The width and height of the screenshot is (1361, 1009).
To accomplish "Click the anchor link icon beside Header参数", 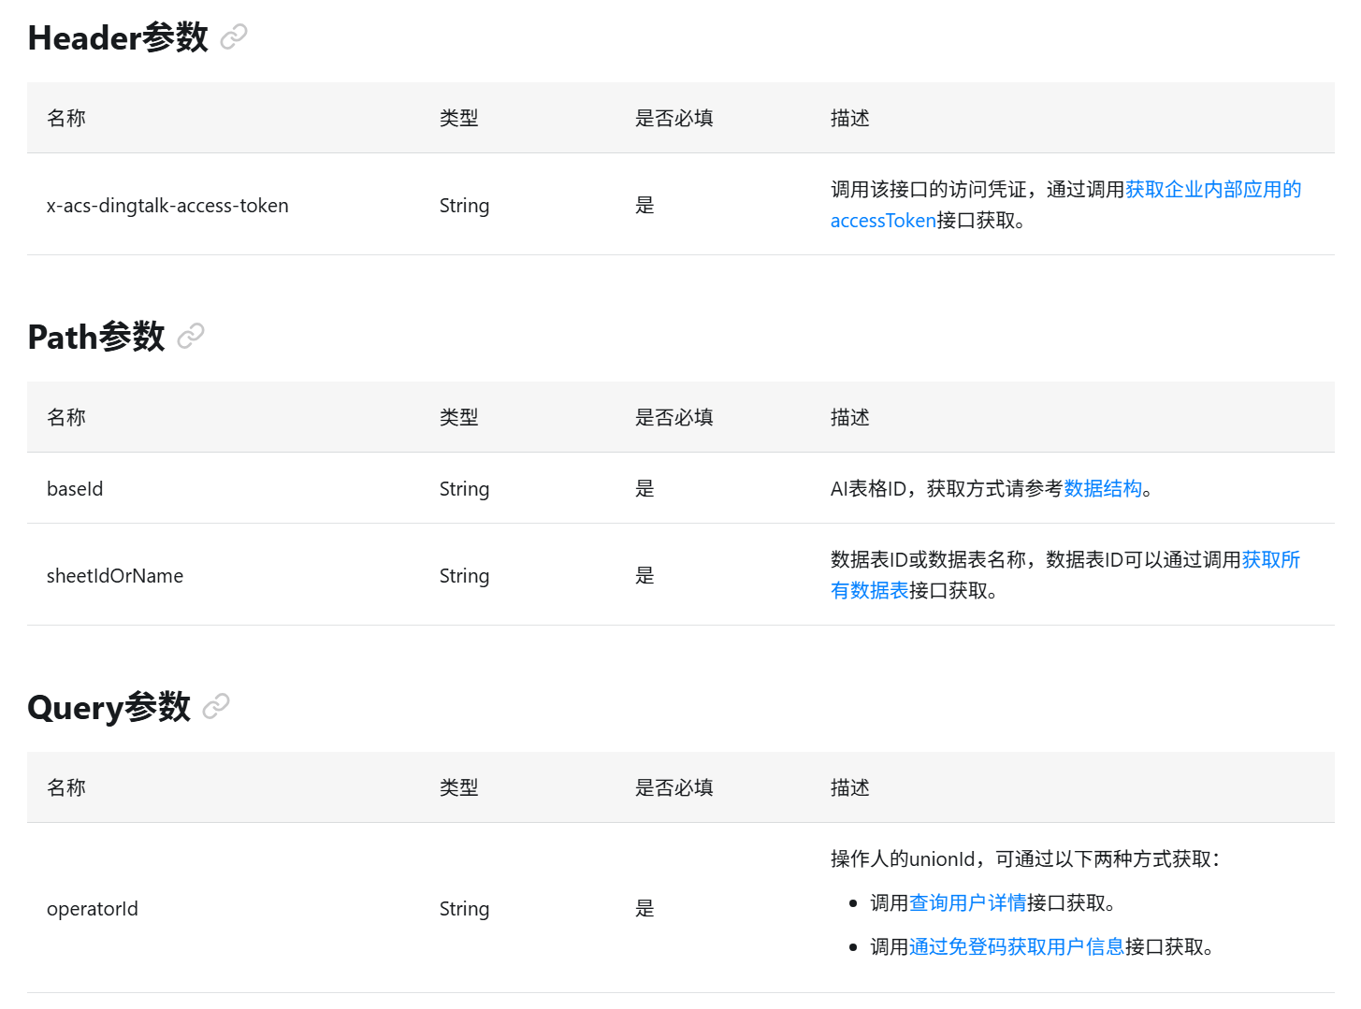I will [x=234, y=37].
